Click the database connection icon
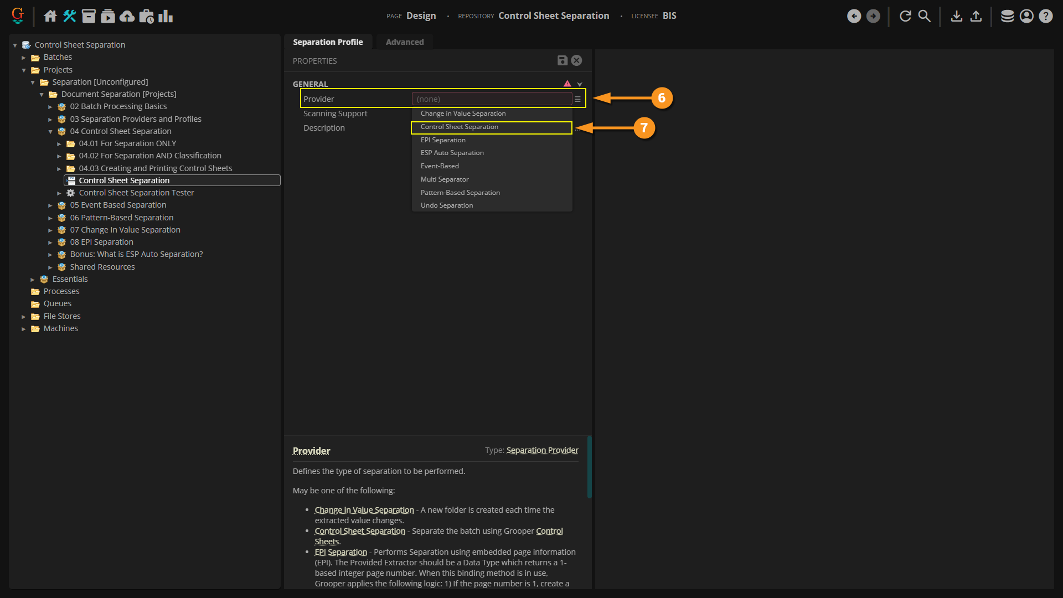 1007,16
